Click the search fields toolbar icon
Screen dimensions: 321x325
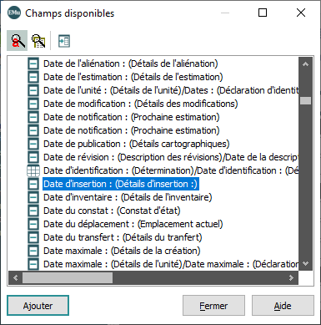click(18, 41)
